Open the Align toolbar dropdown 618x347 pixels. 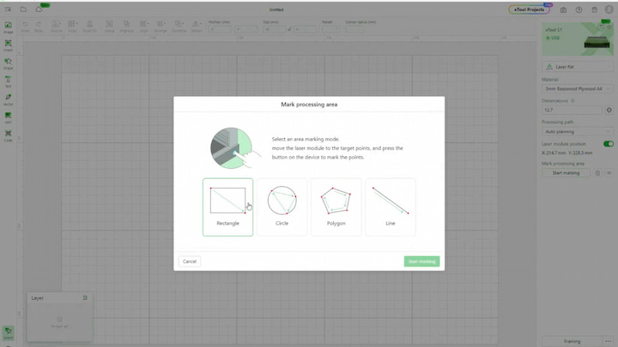[144, 27]
